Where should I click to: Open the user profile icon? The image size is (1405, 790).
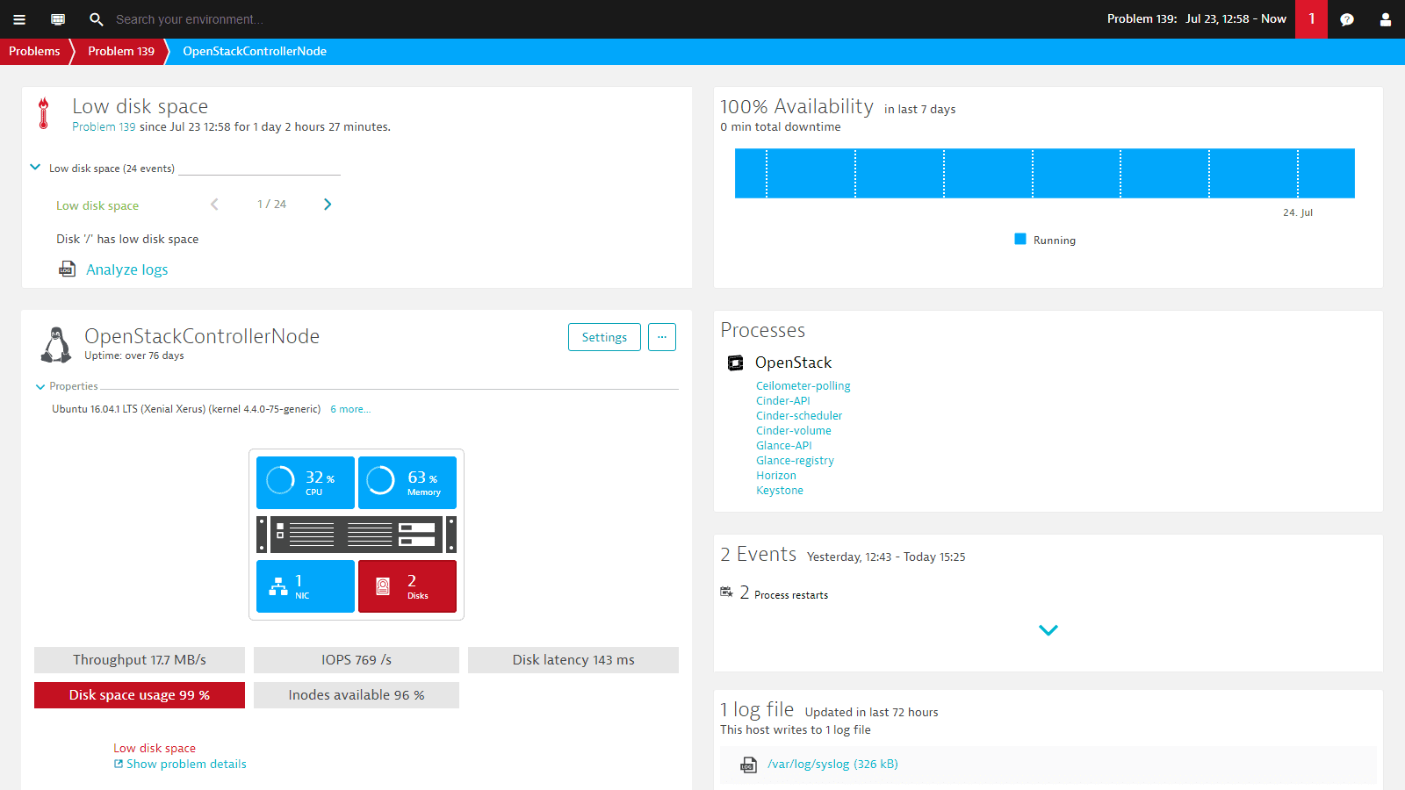(1386, 19)
